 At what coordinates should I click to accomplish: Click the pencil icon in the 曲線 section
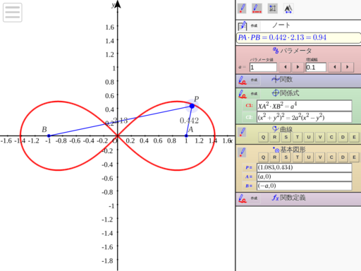tap(242, 132)
